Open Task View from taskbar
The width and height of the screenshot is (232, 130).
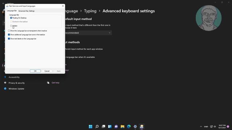(x=103, y=126)
